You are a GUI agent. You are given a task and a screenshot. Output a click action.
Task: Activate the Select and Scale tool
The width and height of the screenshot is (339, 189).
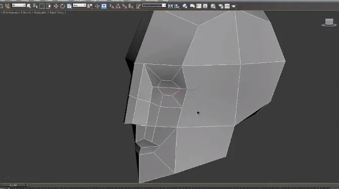click(x=69, y=6)
